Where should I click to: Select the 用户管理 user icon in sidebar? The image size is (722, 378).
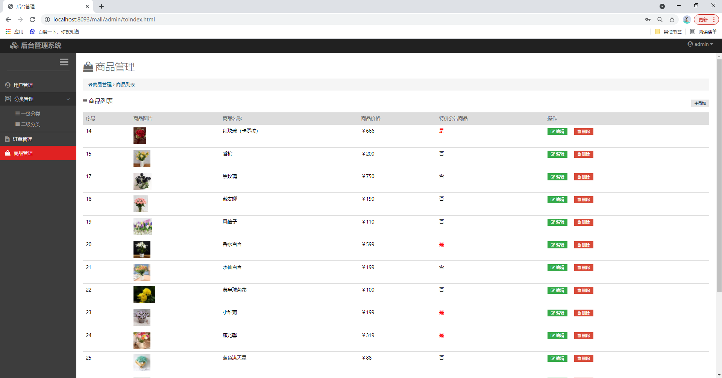(x=8, y=85)
